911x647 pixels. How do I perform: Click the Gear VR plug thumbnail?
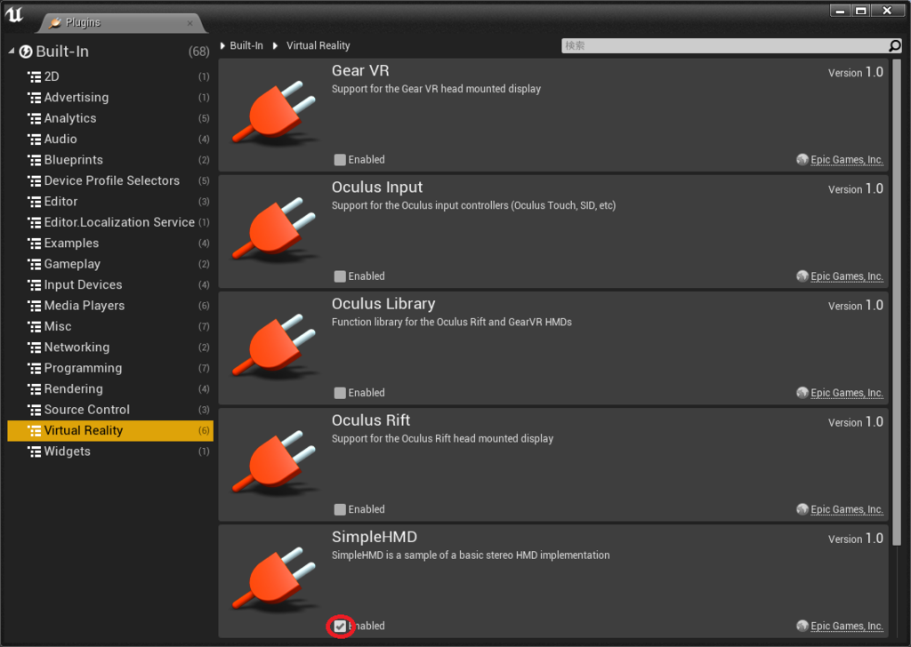(x=275, y=112)
